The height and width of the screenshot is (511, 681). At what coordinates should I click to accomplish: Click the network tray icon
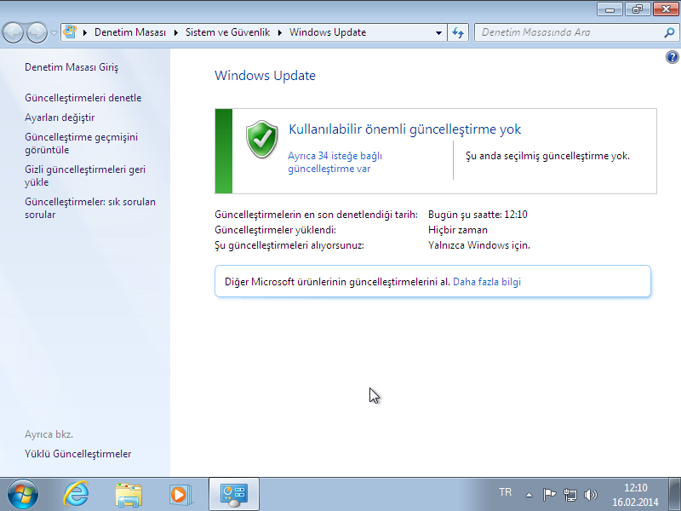click(x=570, y=494)
